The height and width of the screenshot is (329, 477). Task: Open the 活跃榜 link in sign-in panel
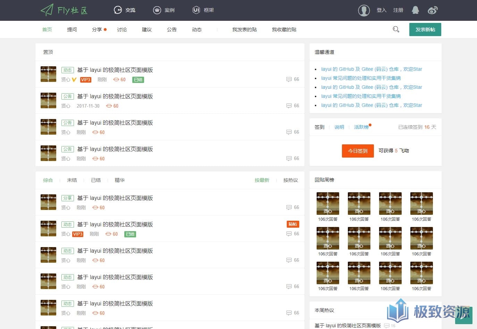361,127
